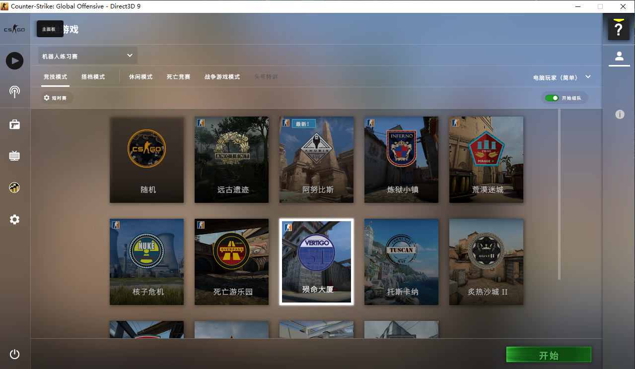This screenshot has width=635, height=369.
Task: Open the 电脑玩家（简单）difficulty dropdown
Action: (x=562, y=77)
